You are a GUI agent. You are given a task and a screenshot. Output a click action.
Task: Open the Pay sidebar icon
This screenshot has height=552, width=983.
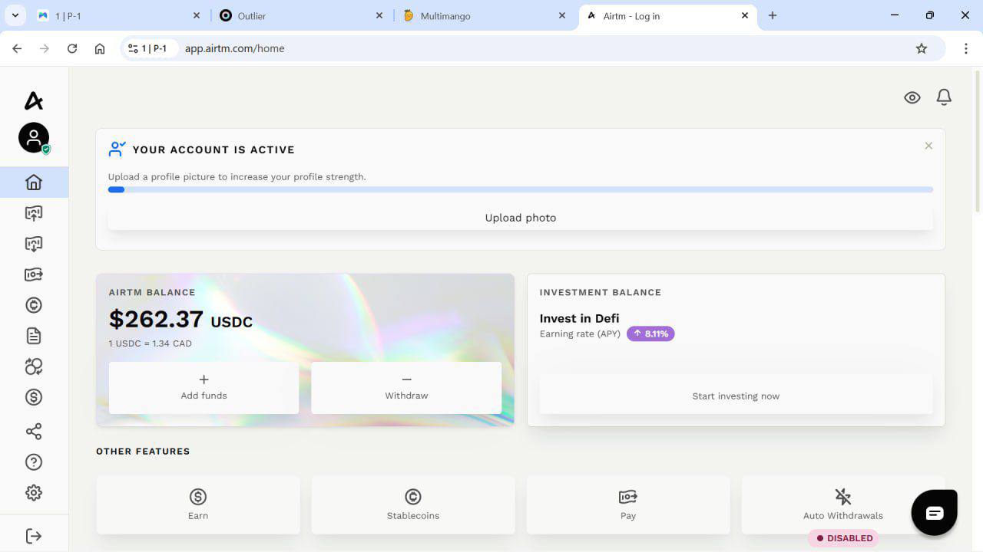(x=34, y=274)
